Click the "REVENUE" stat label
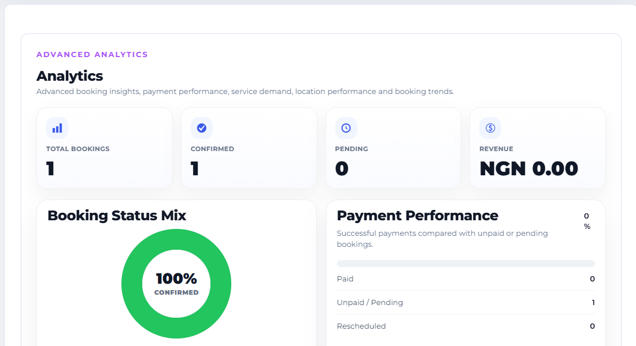636x346 pixels. click(496, 149)
